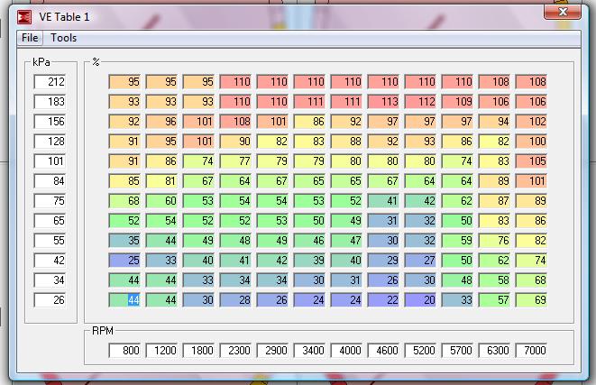Select the 7000 RPM bin field
596x385 pixels.
coord(531,351)
